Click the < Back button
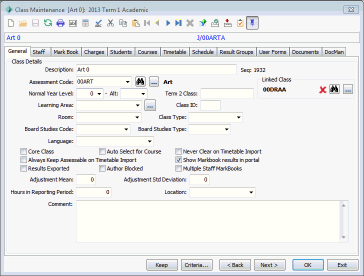Screen dimensions: 364x276 click(x=235, y=265)
